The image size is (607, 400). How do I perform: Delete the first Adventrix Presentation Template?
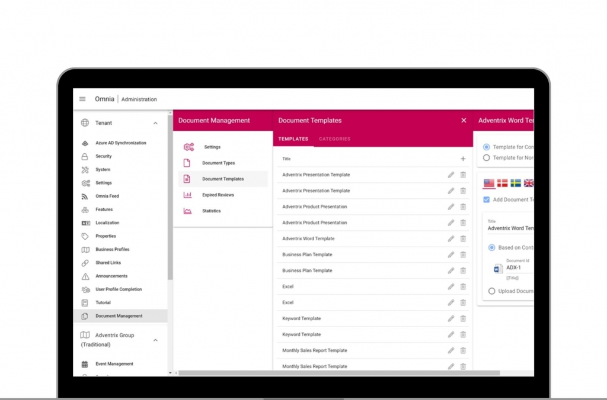tap(463, 175)
